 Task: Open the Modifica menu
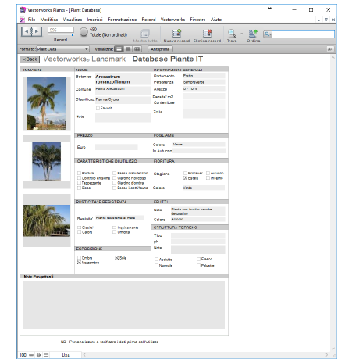point(49,20)
